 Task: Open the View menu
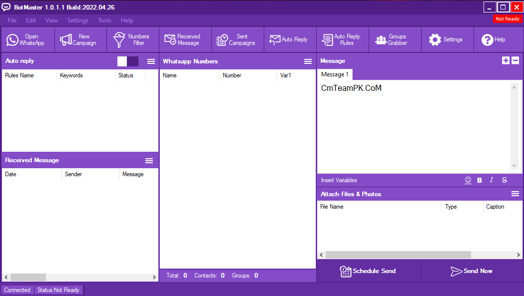(x=51, y=20)
